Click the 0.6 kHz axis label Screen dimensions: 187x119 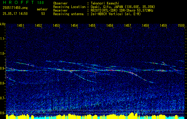pyautogui.click(x=2, y=113)
